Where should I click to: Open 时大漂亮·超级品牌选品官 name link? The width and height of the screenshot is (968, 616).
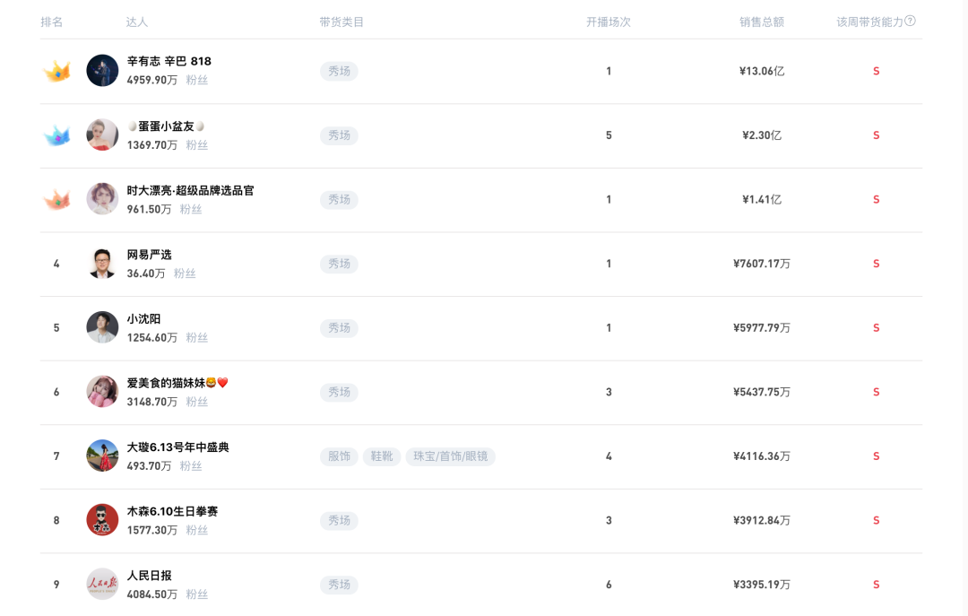[190, 191]
